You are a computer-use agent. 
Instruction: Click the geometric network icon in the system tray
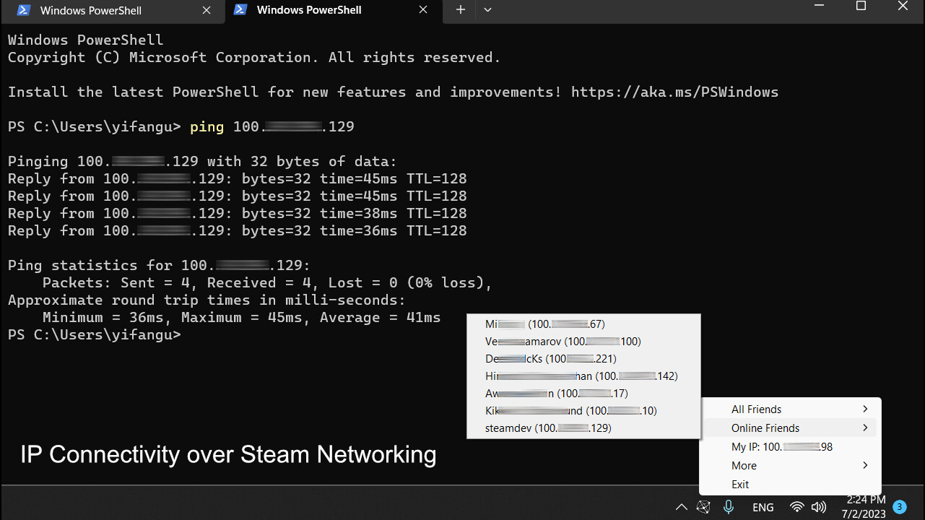703,506
